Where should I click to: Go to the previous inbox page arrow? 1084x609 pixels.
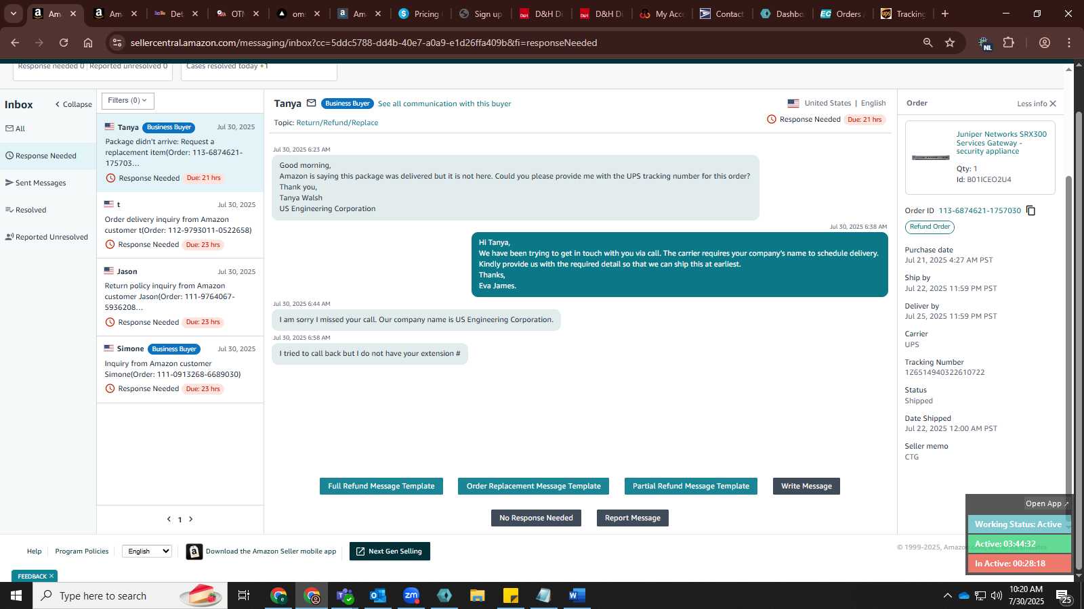pyautogui.click(x=169, y=519)
